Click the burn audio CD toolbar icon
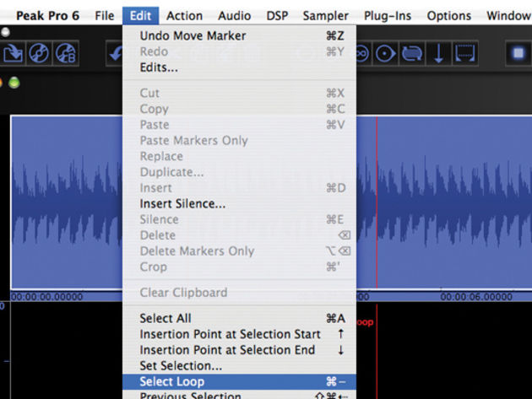This screenshot has width=532, height=399. pyautogui.click(x=38, y=53)
